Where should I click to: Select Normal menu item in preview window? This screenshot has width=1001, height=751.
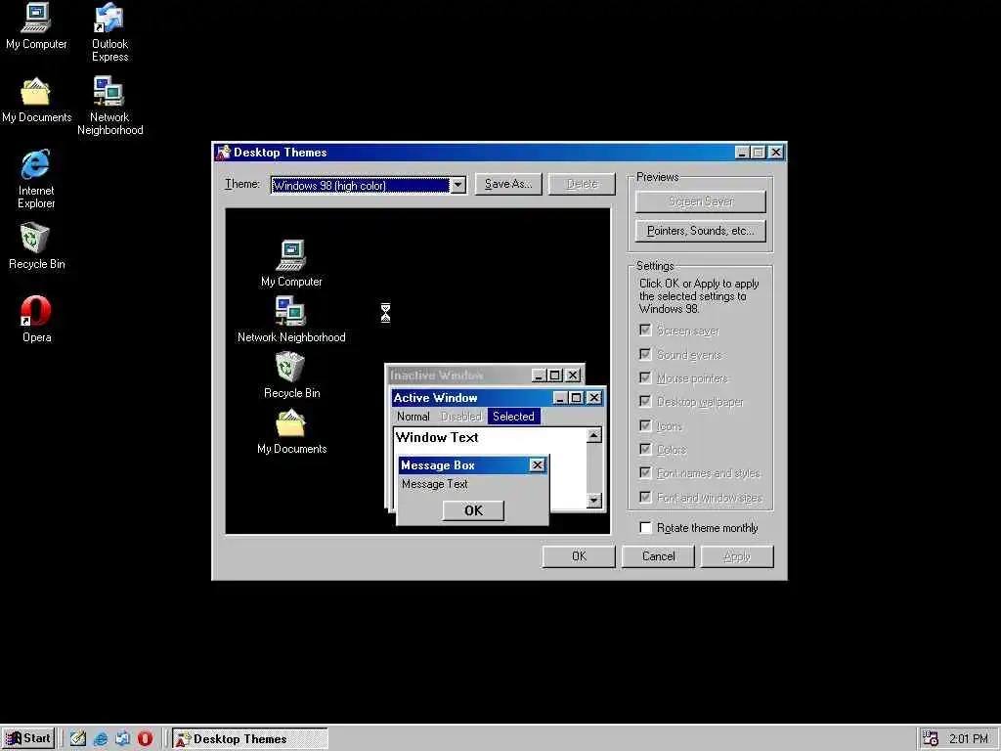click(413, 417)
